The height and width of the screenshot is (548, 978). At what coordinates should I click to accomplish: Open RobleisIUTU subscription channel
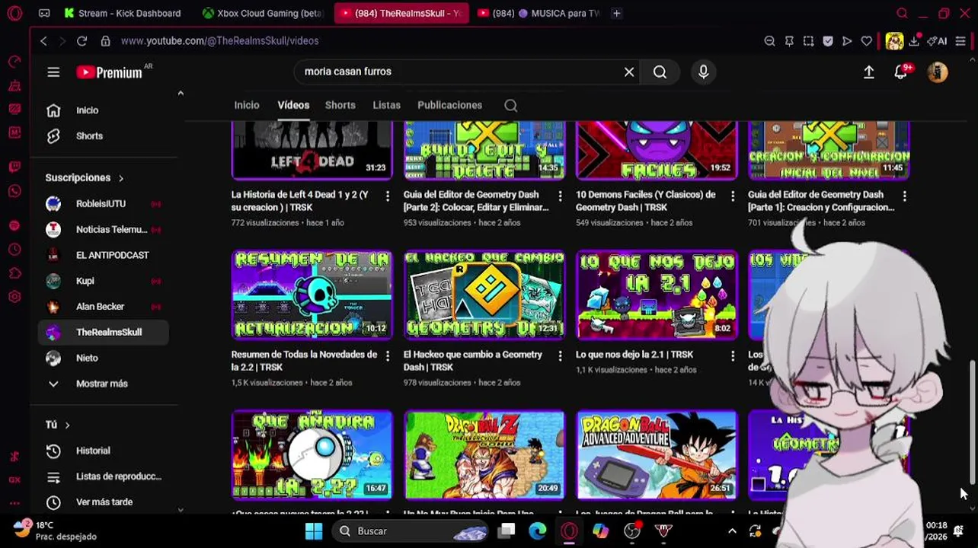tap(103, 204)
